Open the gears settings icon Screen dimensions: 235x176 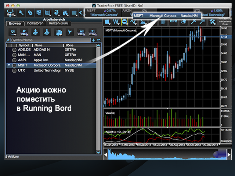(30, 13)
